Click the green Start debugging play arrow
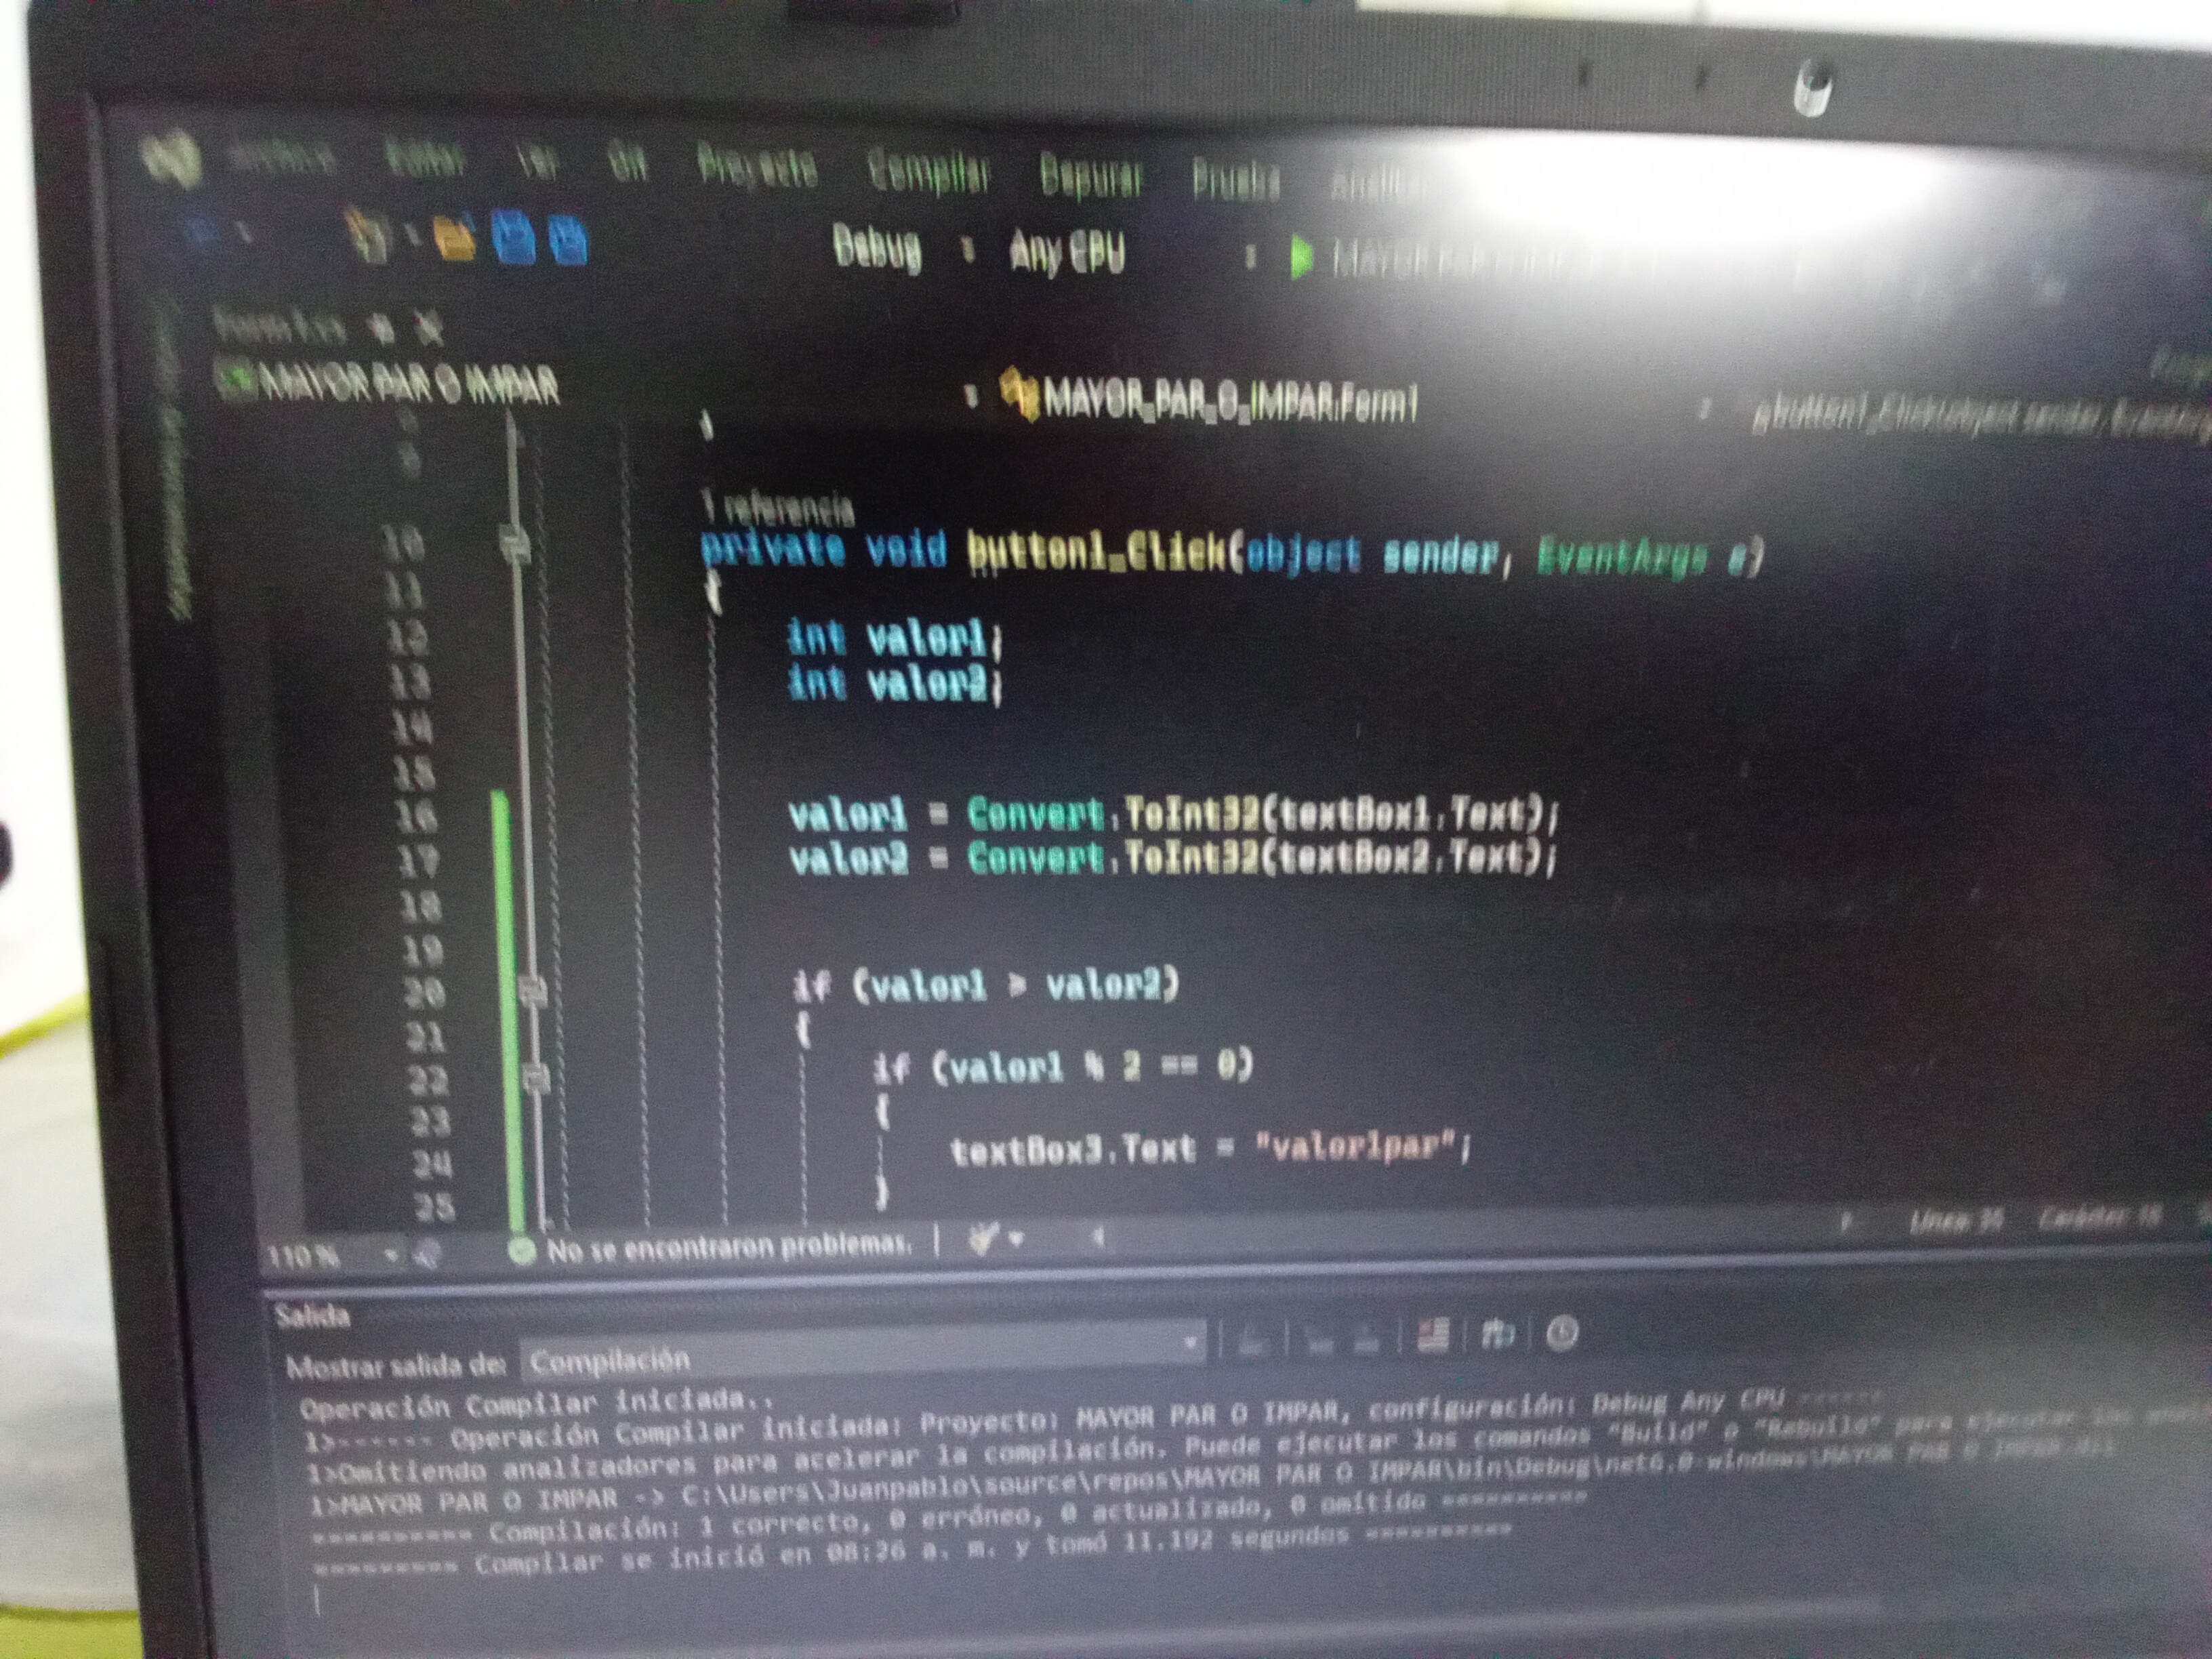 pyautogui.click(x=1301, y=258)
